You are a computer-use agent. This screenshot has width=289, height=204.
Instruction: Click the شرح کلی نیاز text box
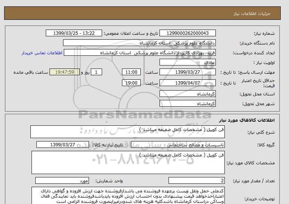pos(128,132)
